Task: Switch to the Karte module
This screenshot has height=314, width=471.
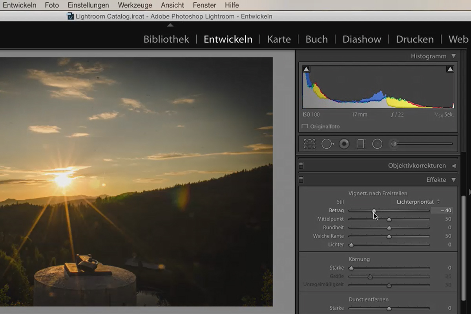Action: click(279, 39)
